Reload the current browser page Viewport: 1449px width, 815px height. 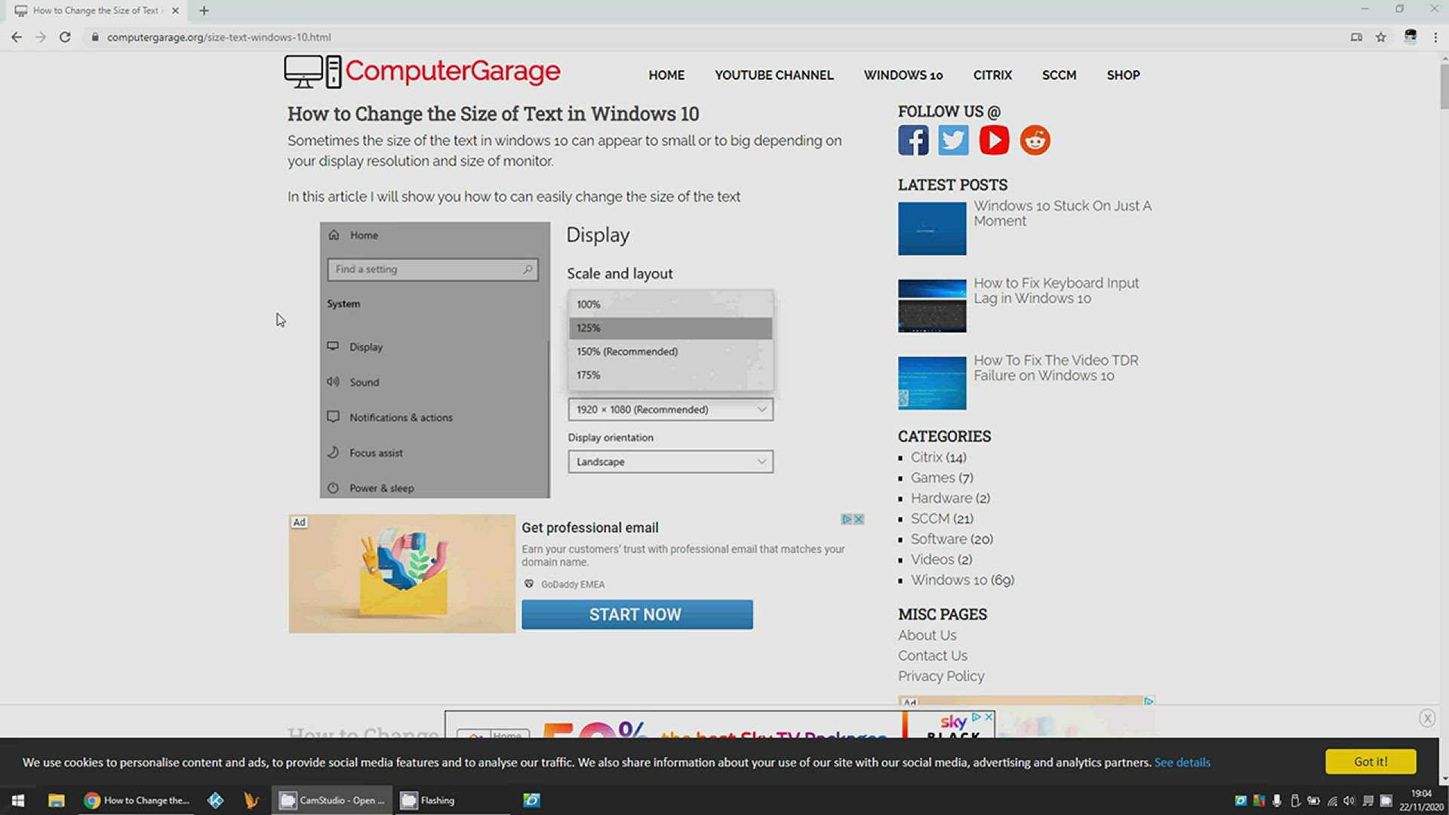(65, 37)
